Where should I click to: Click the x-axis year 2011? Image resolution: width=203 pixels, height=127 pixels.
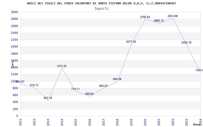[21, 122]
